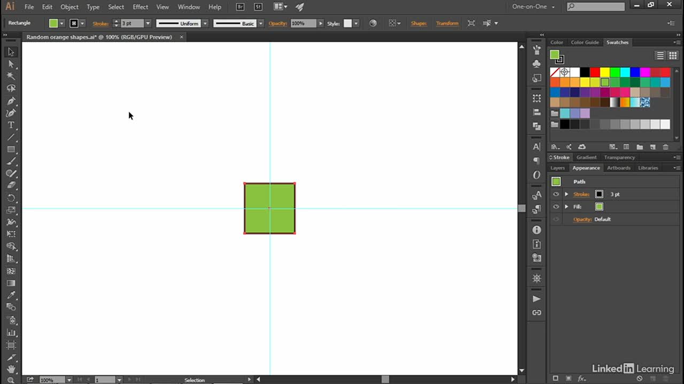Click the Opacity link in control bar
Image resolution: width=684 pixels, height=384 pixels.
pyautogui.click(x=278, y=23)
